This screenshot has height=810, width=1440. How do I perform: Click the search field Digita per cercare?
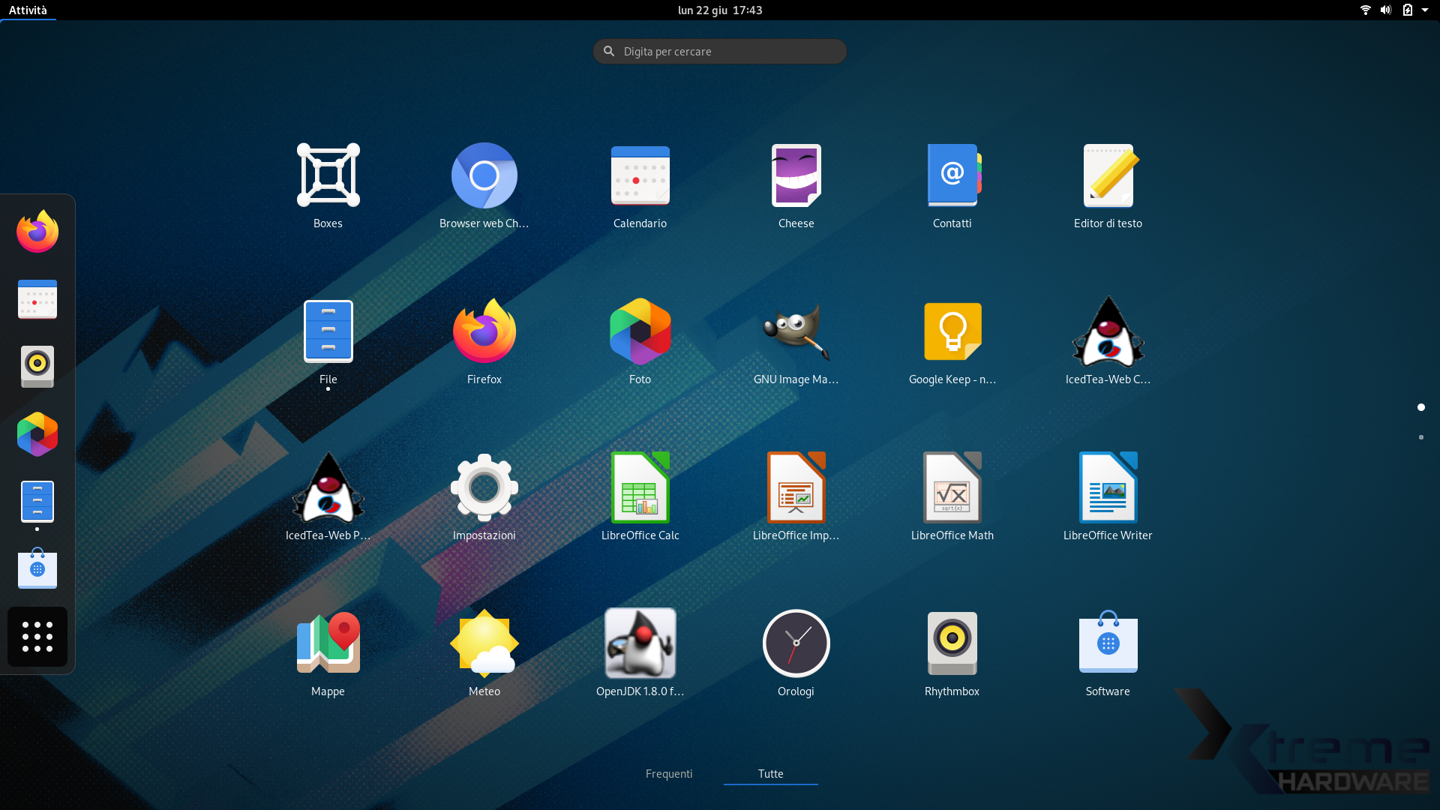pyautogui.click(x=720, y=52)
